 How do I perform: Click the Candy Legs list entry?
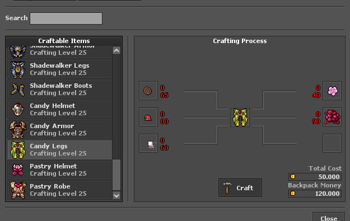pos(60,149)
